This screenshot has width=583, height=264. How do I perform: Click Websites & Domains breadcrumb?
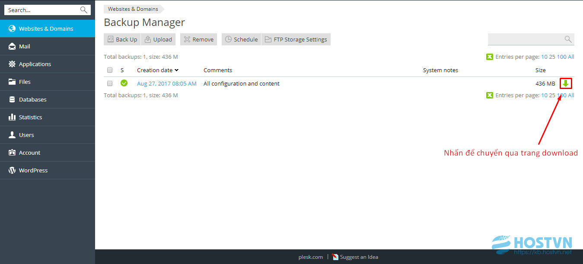click(x=133, y=9)
